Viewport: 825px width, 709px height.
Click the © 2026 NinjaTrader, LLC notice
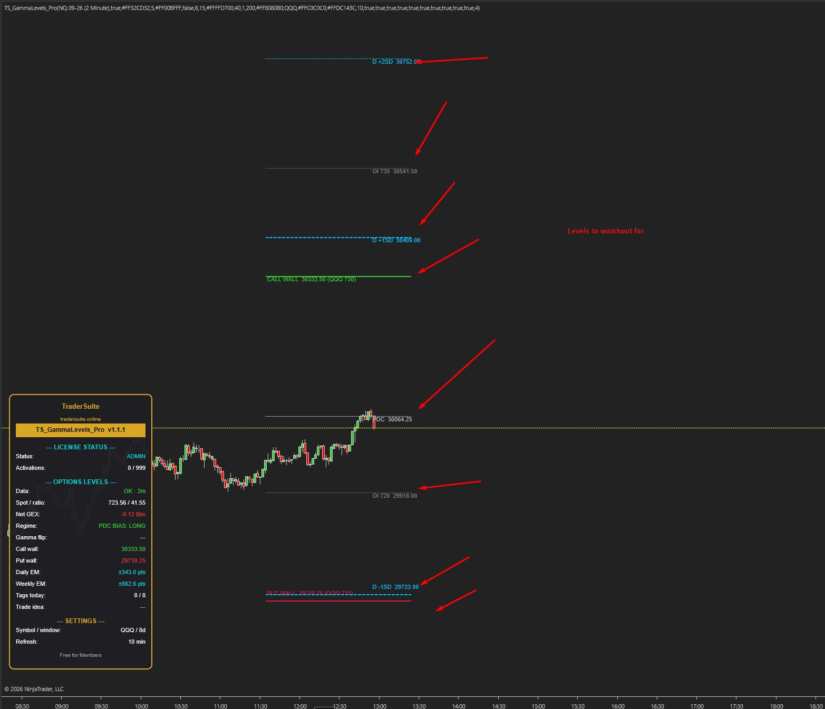point(34,689)
